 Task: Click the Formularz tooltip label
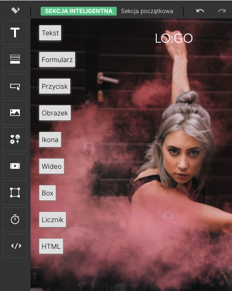57,60
